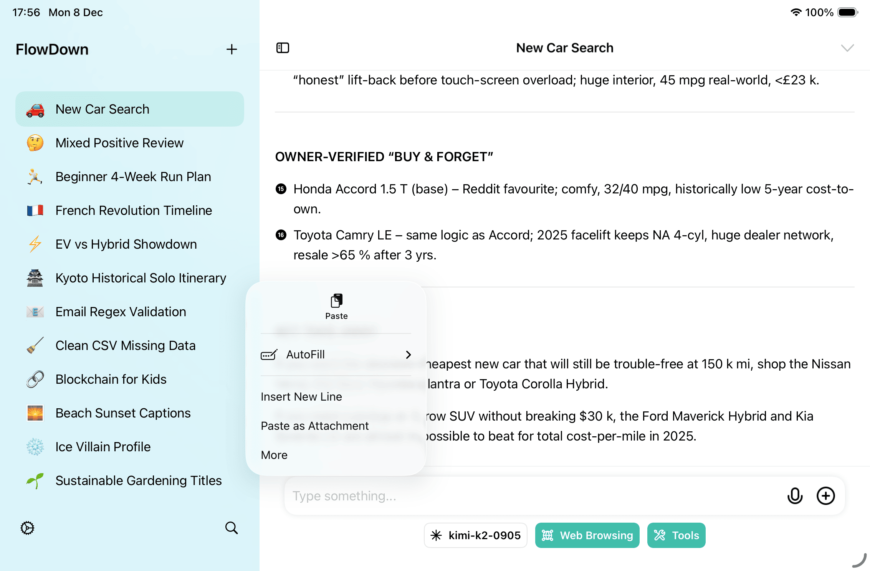This screenshot has width=870, height=571.
Task: Click the circled plus attachment icon
Action: pyautogui.click(x=825, y=496)
